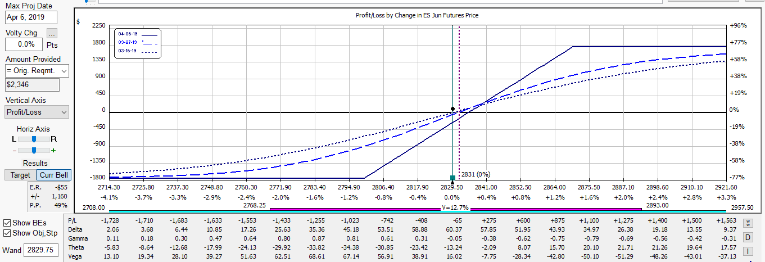Viewport: 765px width, 262px height.
Task: Click the Wand value field 2829.75
Action: point(41,250)
